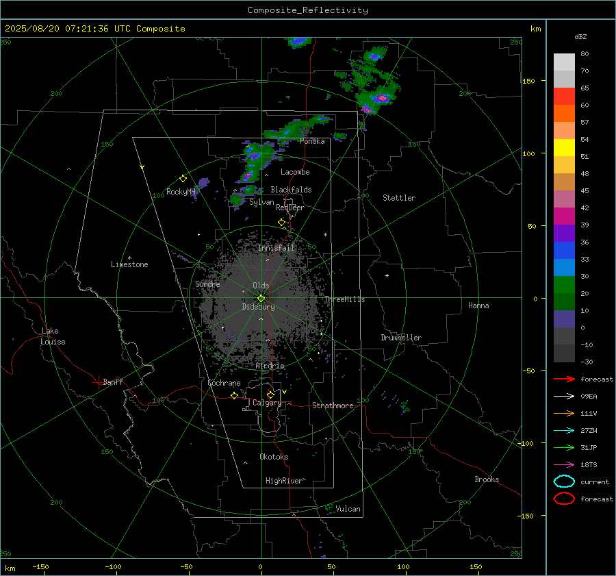The image size is (616, 576).
Task: Pick the red 65 dBZ color swatch
Action: tap(564, 97)
